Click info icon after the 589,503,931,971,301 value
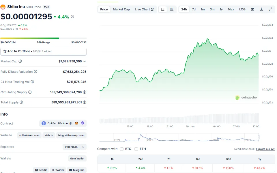The image size is (277, 173). tap(85, 102)
